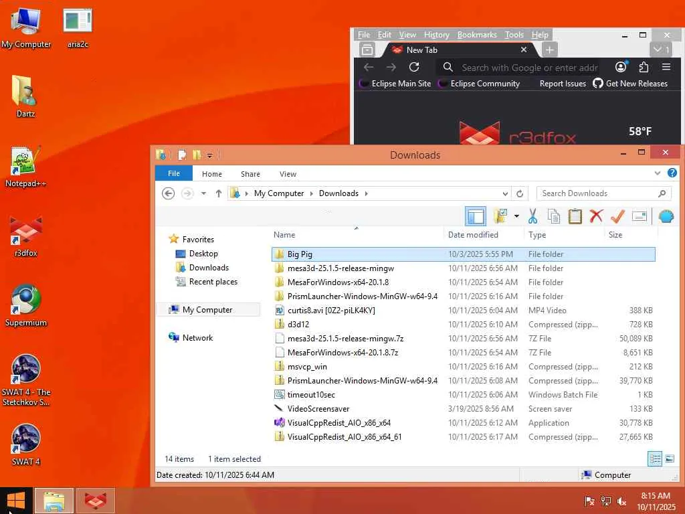Image resolution: width=685 pixels, height=514 pixels.
Task: Select the Big Pig folder
Action: [463, 254]
